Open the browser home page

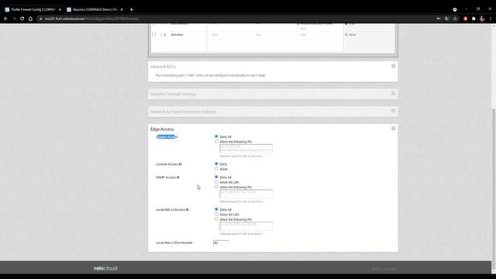[30, 19]
